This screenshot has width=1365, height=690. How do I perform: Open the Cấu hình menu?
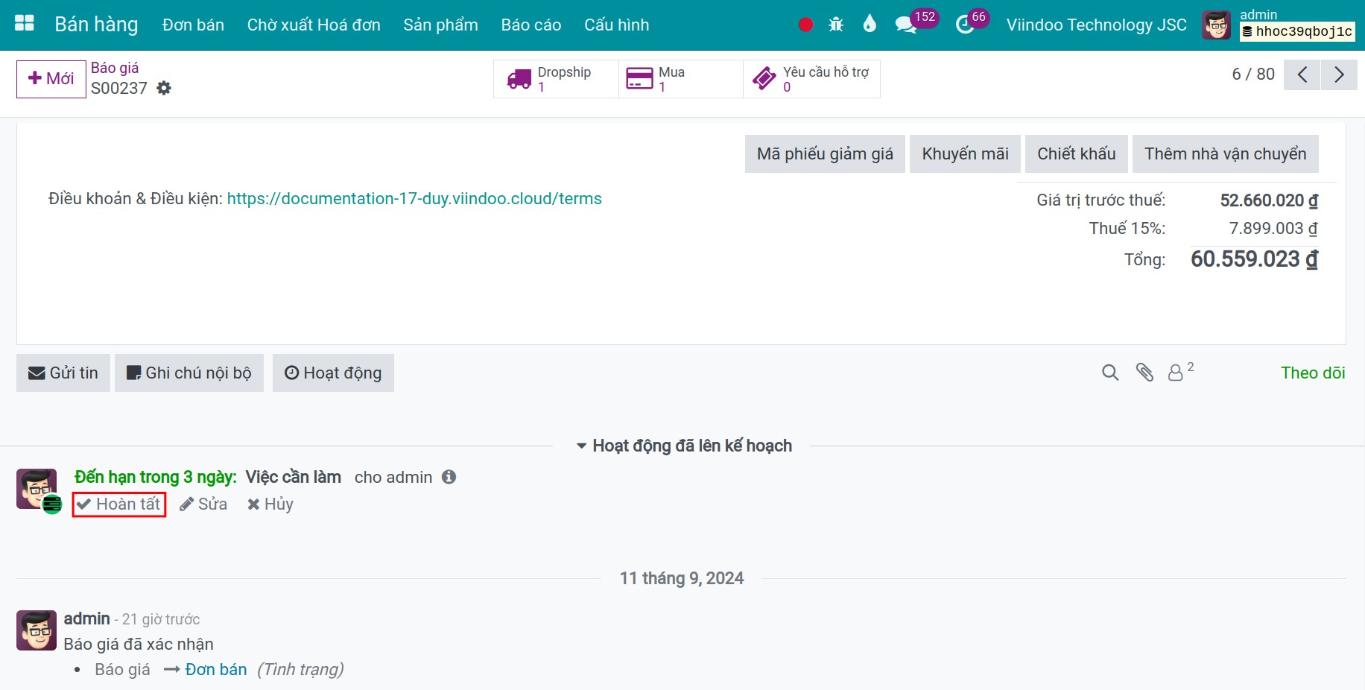616,25
